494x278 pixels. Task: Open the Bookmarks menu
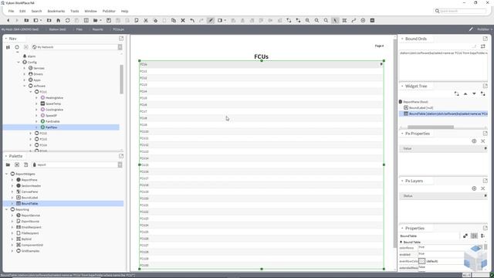(x=56, y=11)
